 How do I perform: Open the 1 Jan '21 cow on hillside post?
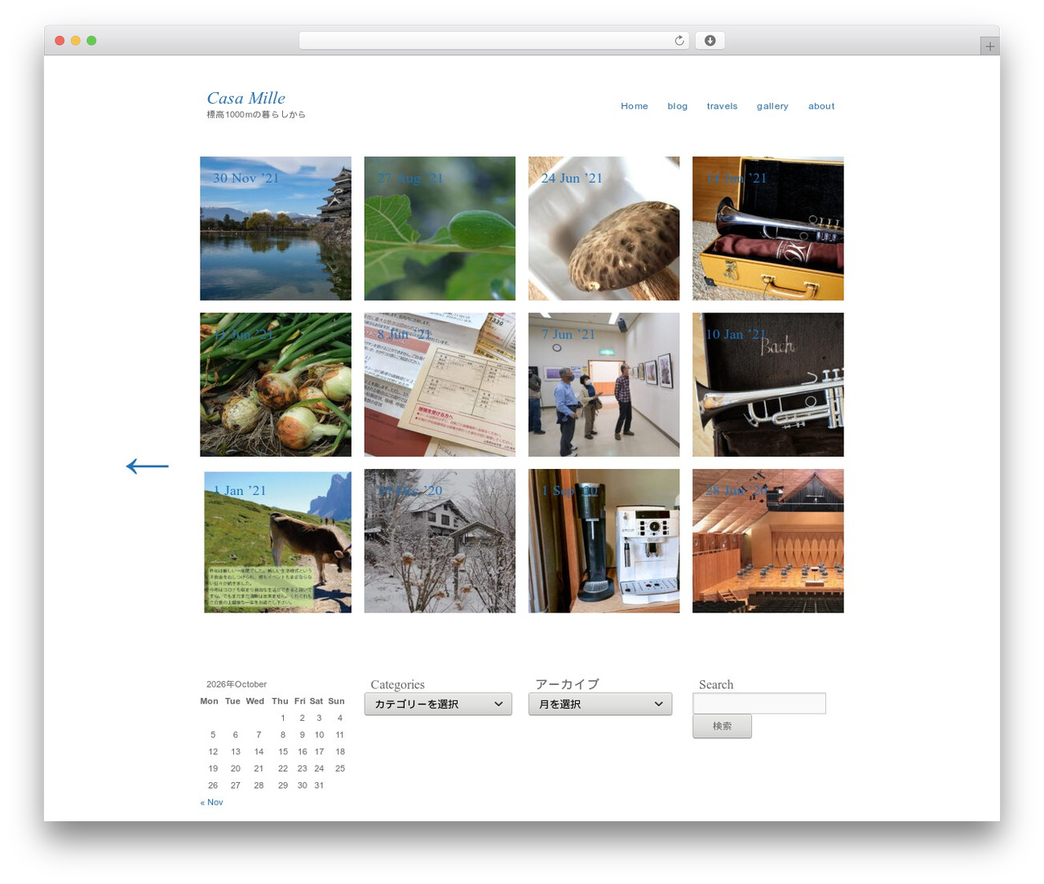click(276, 541)
